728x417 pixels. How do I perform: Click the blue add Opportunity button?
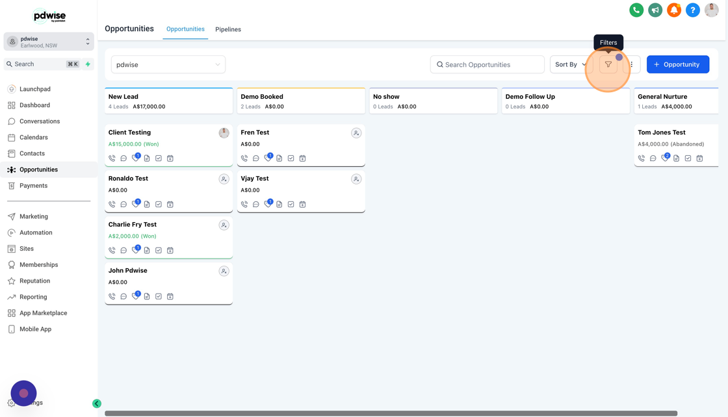677,64
